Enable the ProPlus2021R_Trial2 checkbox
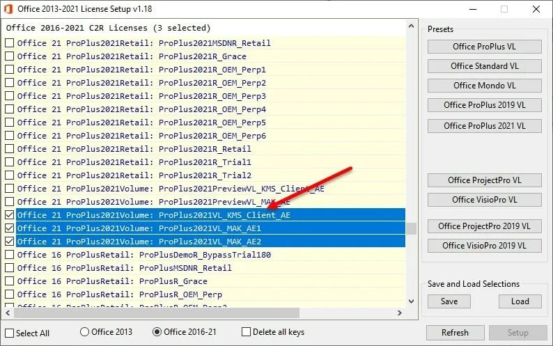Viewport: 553px width, 346px height. [10, 175]
